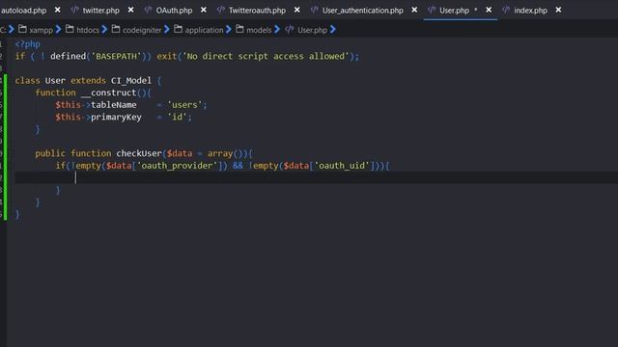Close the index.php tab
Image resolution: width=618 pixels, height=347 pixels.
tap(558, 10)
